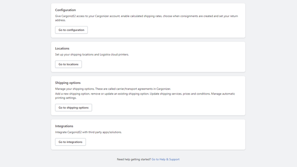
Task: Click the 'Need help getting started?' text
Action: coord(134,160)
